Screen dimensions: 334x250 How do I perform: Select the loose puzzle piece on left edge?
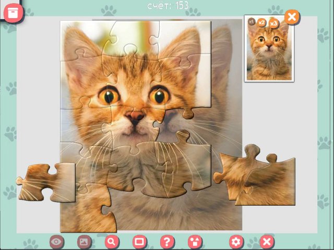(x=47, y=182)
